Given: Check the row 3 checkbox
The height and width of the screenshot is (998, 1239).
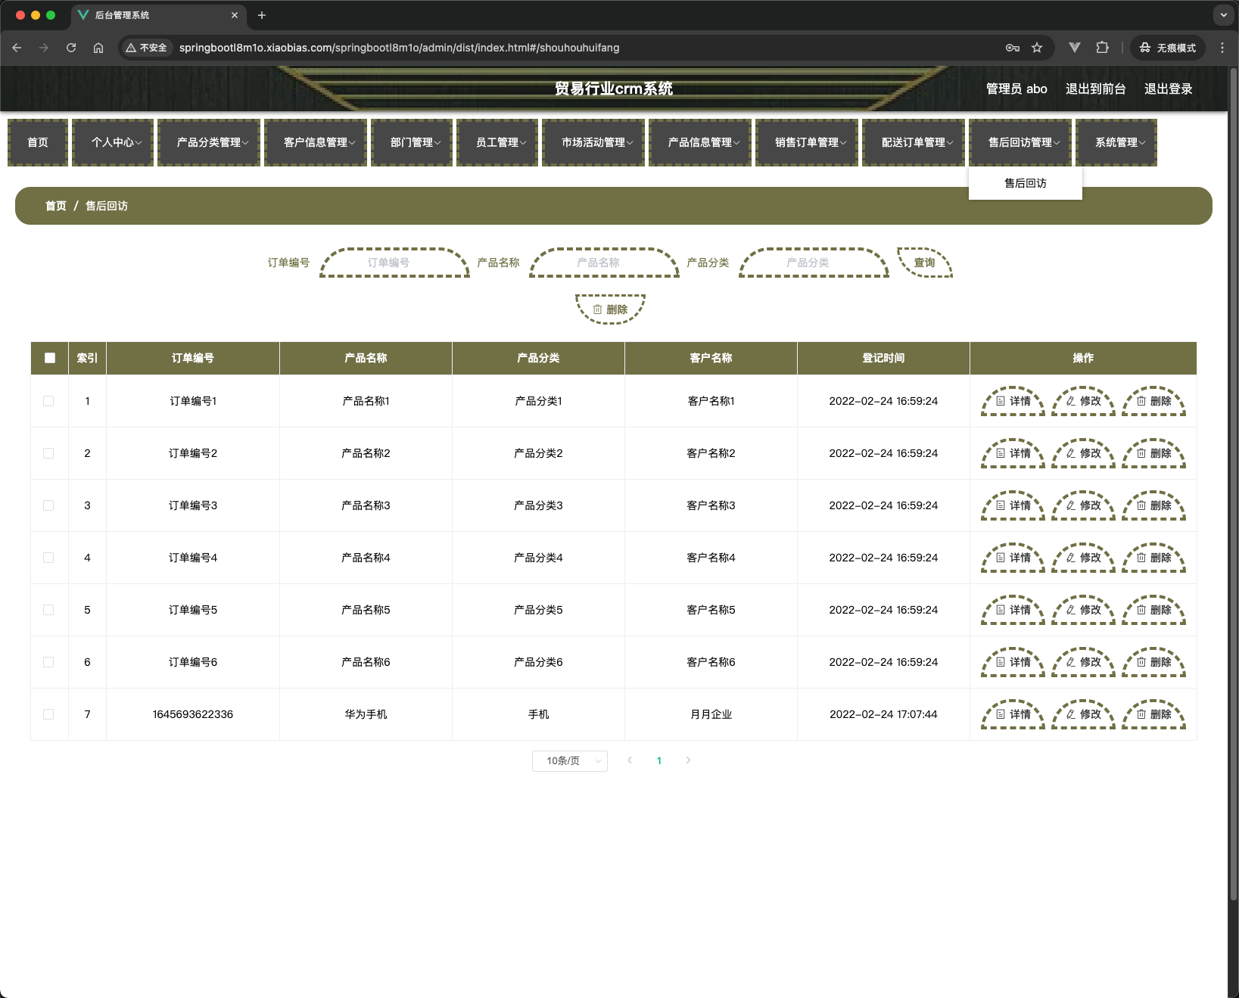Looking at the screenshot, I should 48,505.
